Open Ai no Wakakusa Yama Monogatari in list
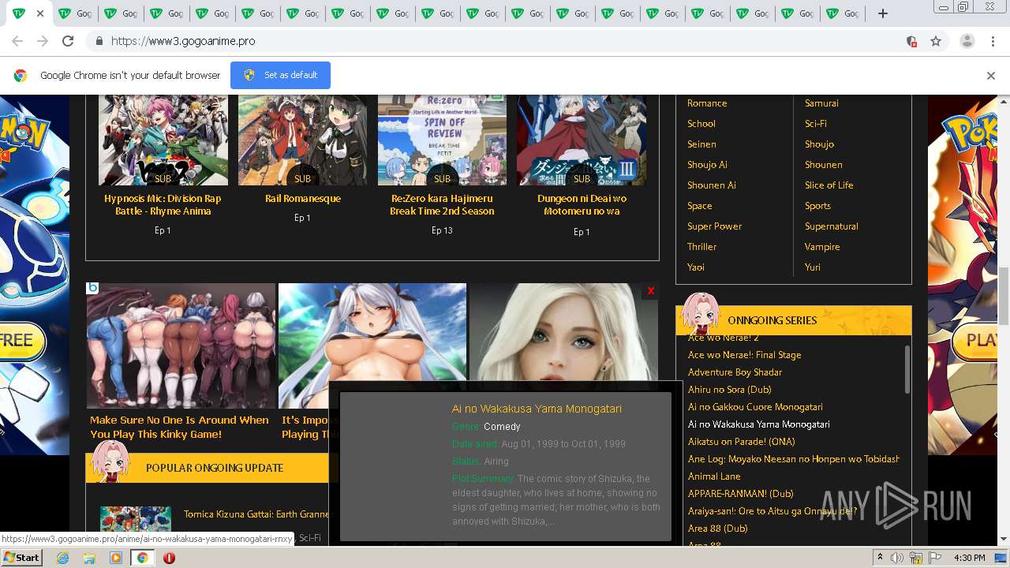Viewport: 1010px width, 568px height. pyautogui.click(x=758, y=424)
